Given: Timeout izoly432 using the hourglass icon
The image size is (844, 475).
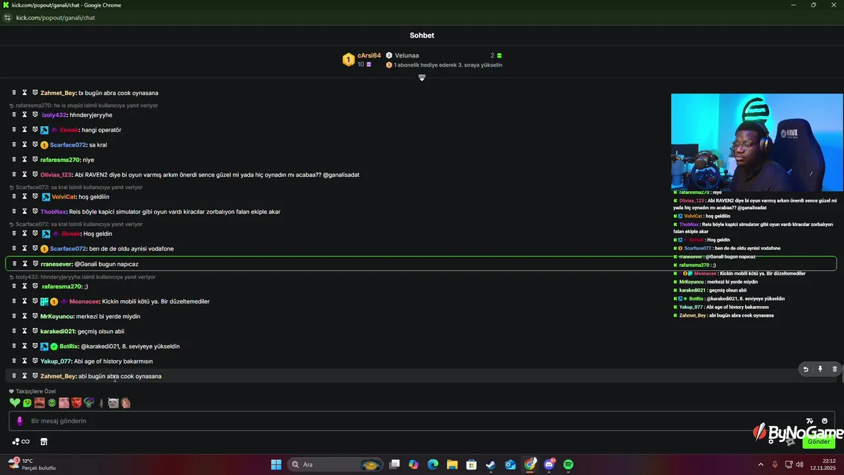Looking at the screenshot, I should [x=24, y=115].
